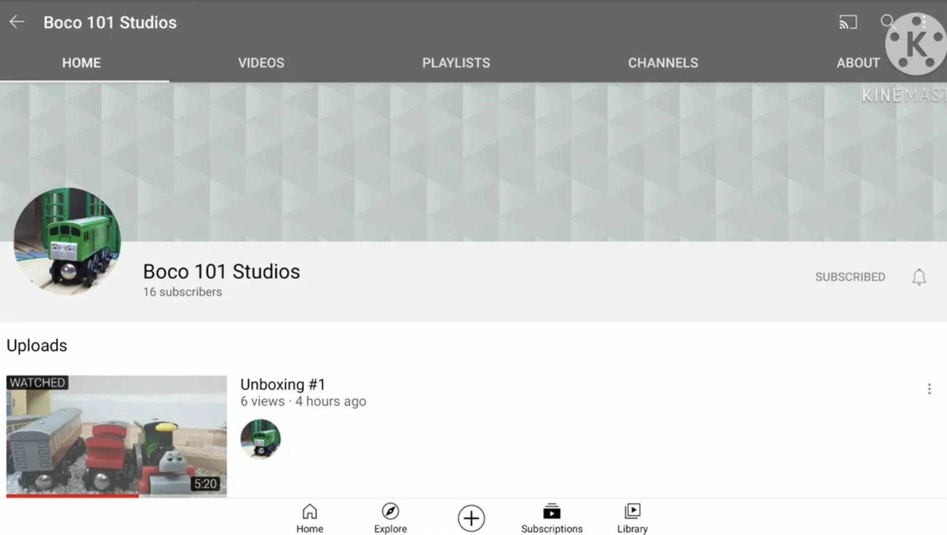The image size is (947, 535).
Task: Open three-dot menu for Unboxing #1
Action: [929, 389]
